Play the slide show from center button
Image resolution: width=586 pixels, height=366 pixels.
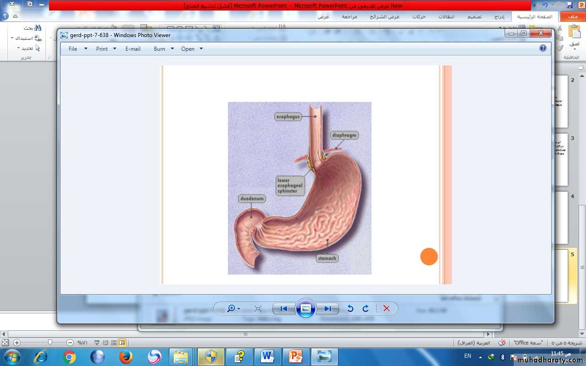[306, 309]
